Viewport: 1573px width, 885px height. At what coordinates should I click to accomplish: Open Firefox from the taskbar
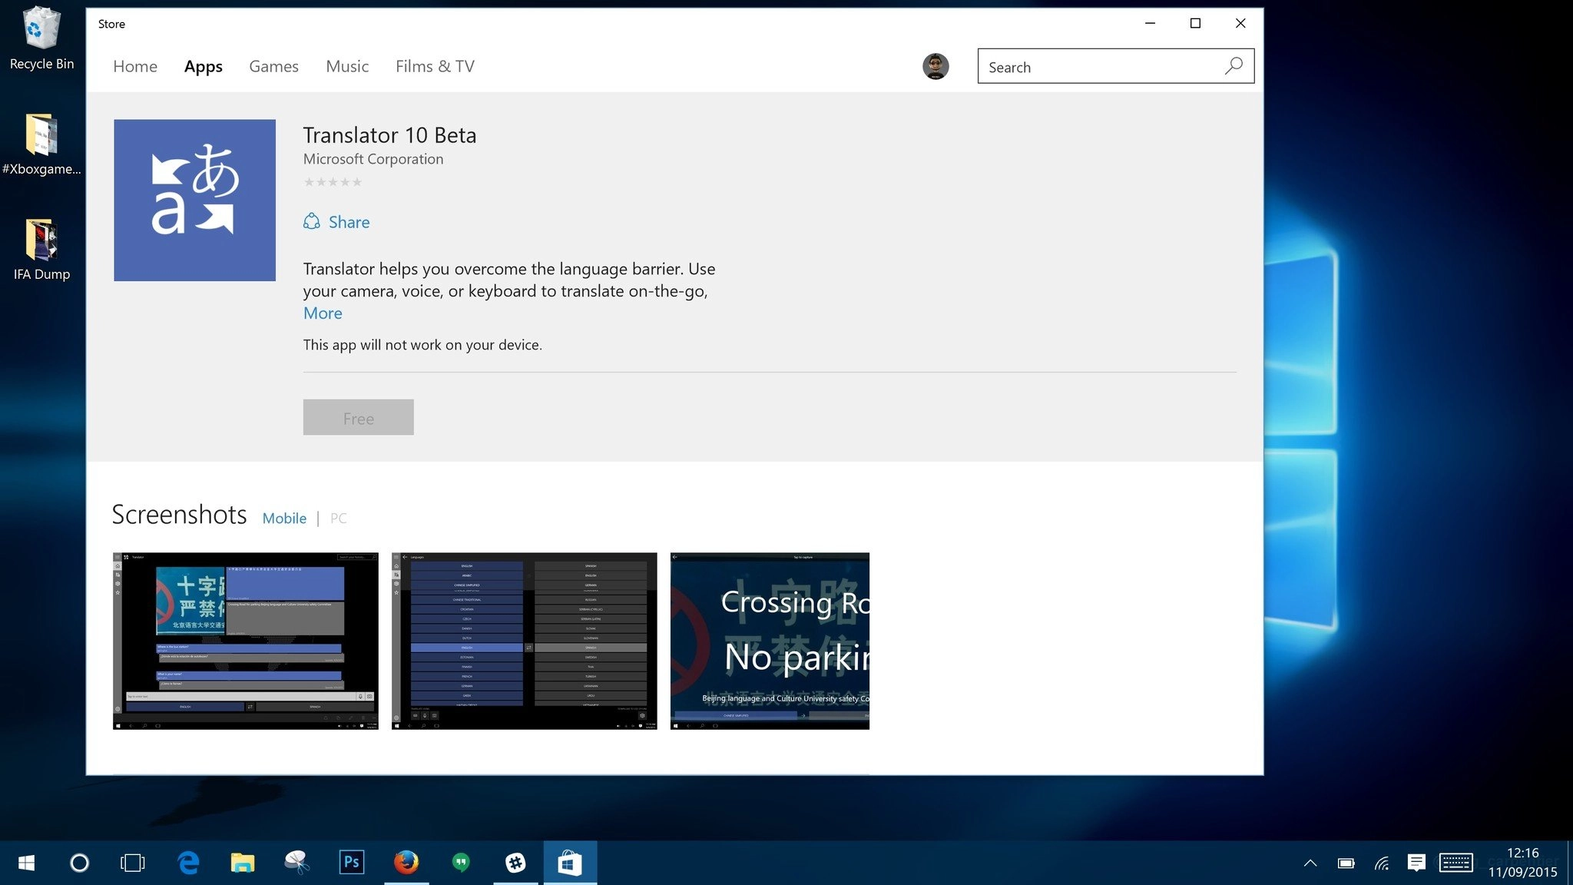point(406,863)
